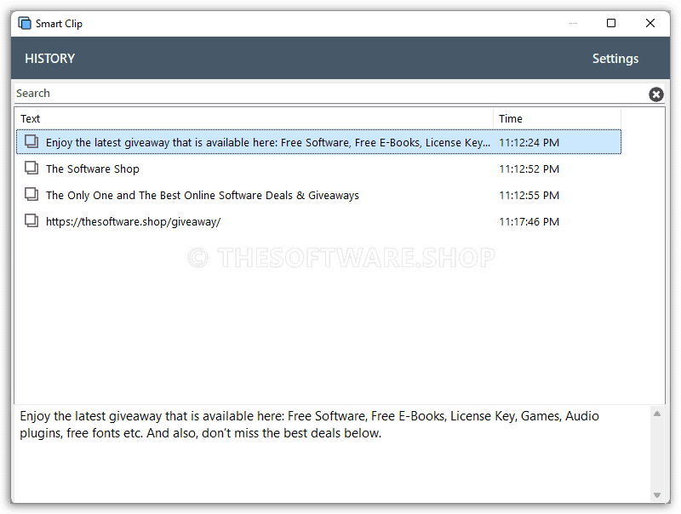Select the 'Enjoy the latest giveaway' entry text
The image size is (681, 514).
coord(268,143)
